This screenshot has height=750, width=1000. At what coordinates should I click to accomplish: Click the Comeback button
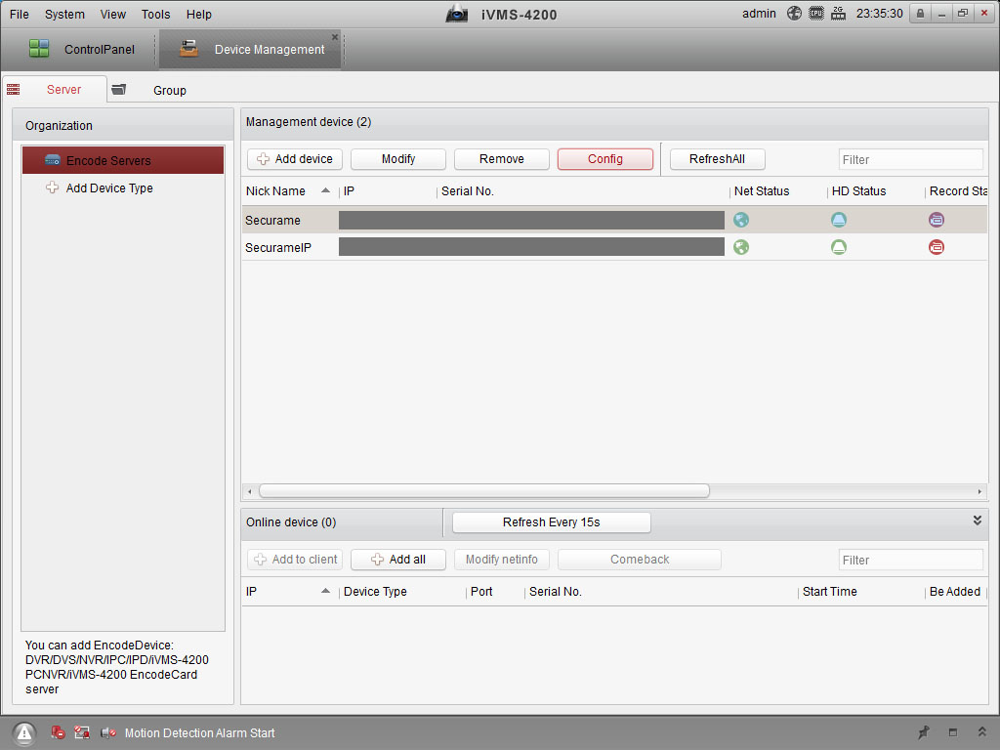pos(640,560)
